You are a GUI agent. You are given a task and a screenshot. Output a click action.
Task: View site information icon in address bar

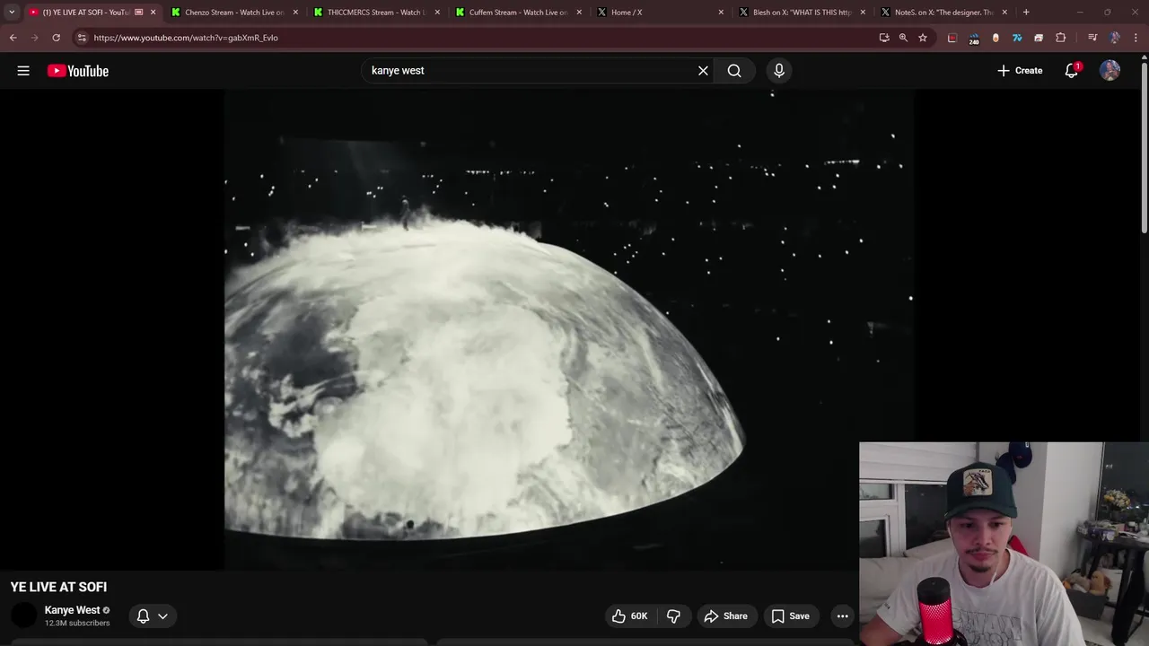tap(82, 38)
